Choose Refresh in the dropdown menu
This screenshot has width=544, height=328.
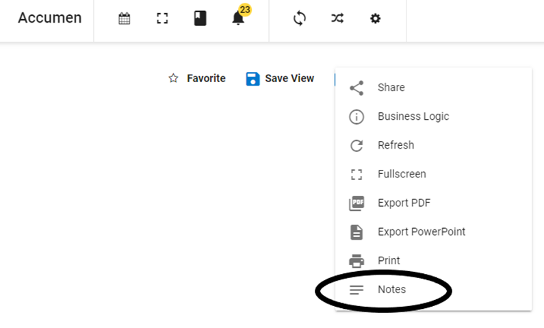pyautogui.click(x=396, y=145)
